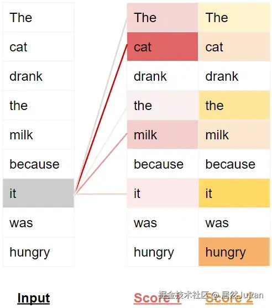Image resolution: width=272 pixels, height=308 pixels.
Task: Click the pink 'milk' cell in Score 1
Action: [x=163, y=134]
